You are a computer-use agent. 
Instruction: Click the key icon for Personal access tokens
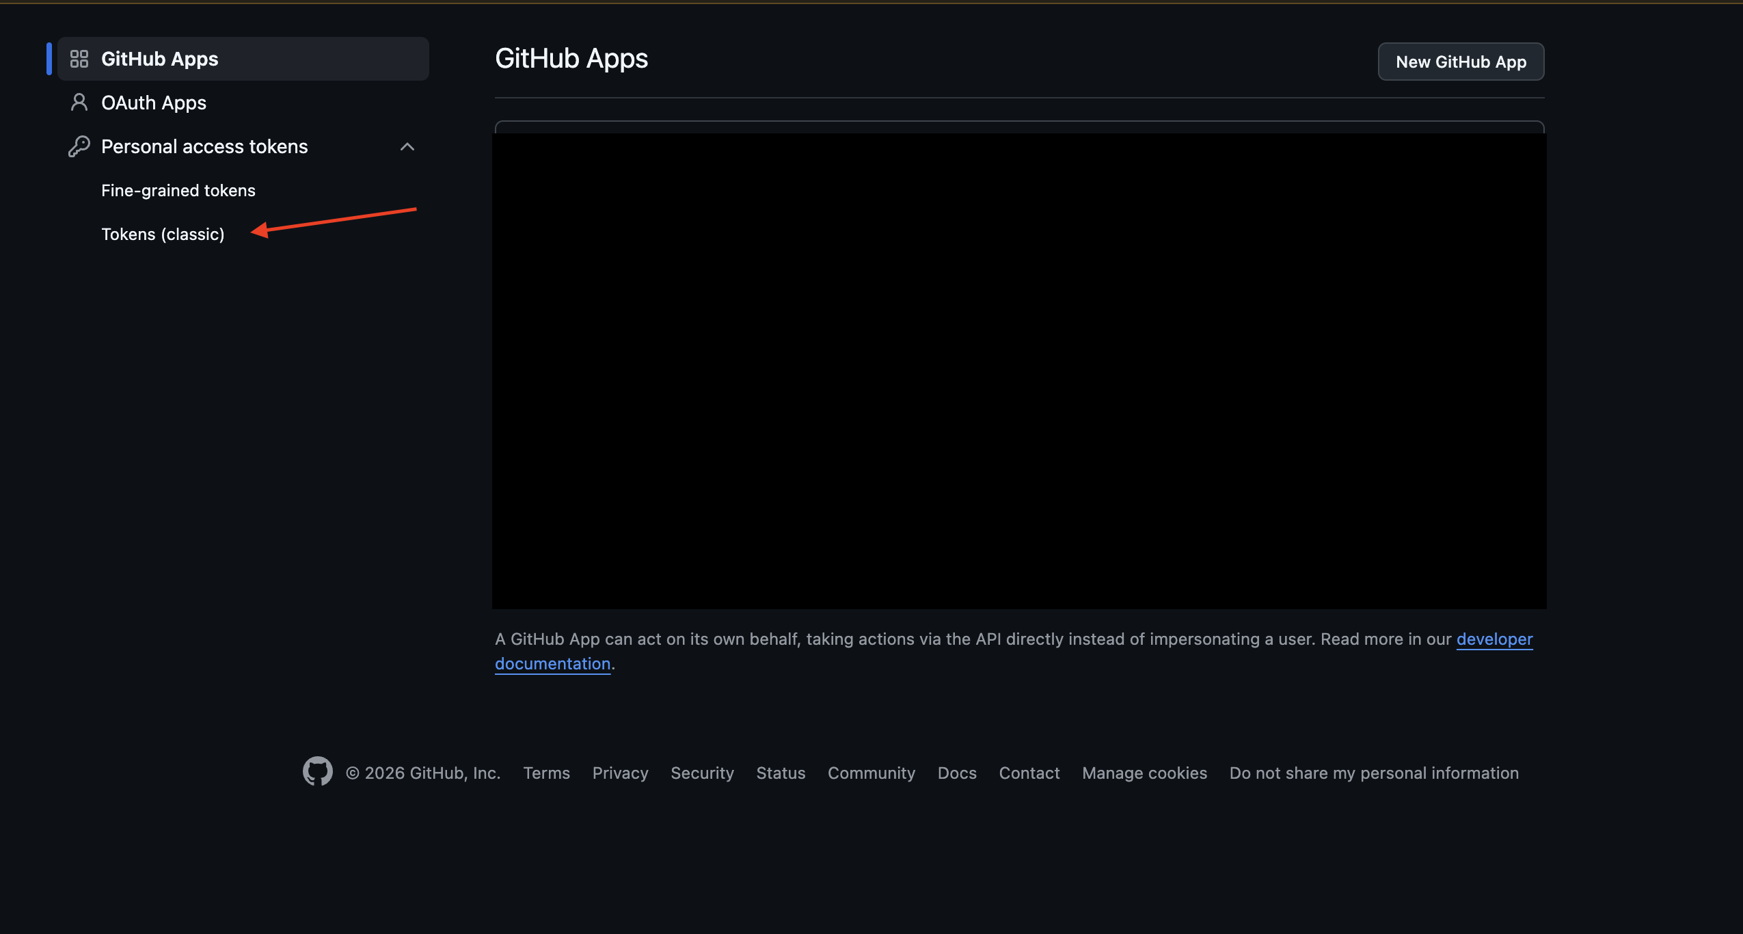point(79,146)
